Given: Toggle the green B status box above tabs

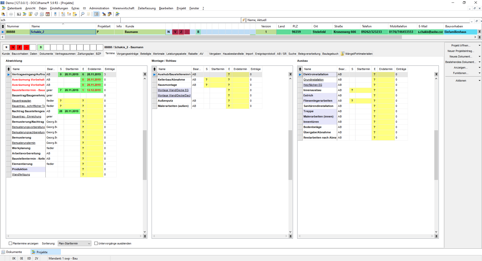Looking at the screenshot, I should click(41, 47).
